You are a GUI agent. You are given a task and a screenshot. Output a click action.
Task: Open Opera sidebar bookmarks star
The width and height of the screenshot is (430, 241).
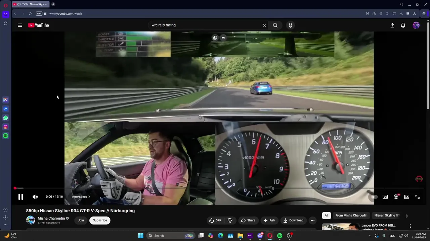click(6, 23)
